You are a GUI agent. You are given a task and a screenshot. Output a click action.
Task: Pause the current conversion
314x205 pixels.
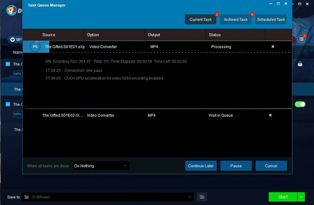coord(236,166)
